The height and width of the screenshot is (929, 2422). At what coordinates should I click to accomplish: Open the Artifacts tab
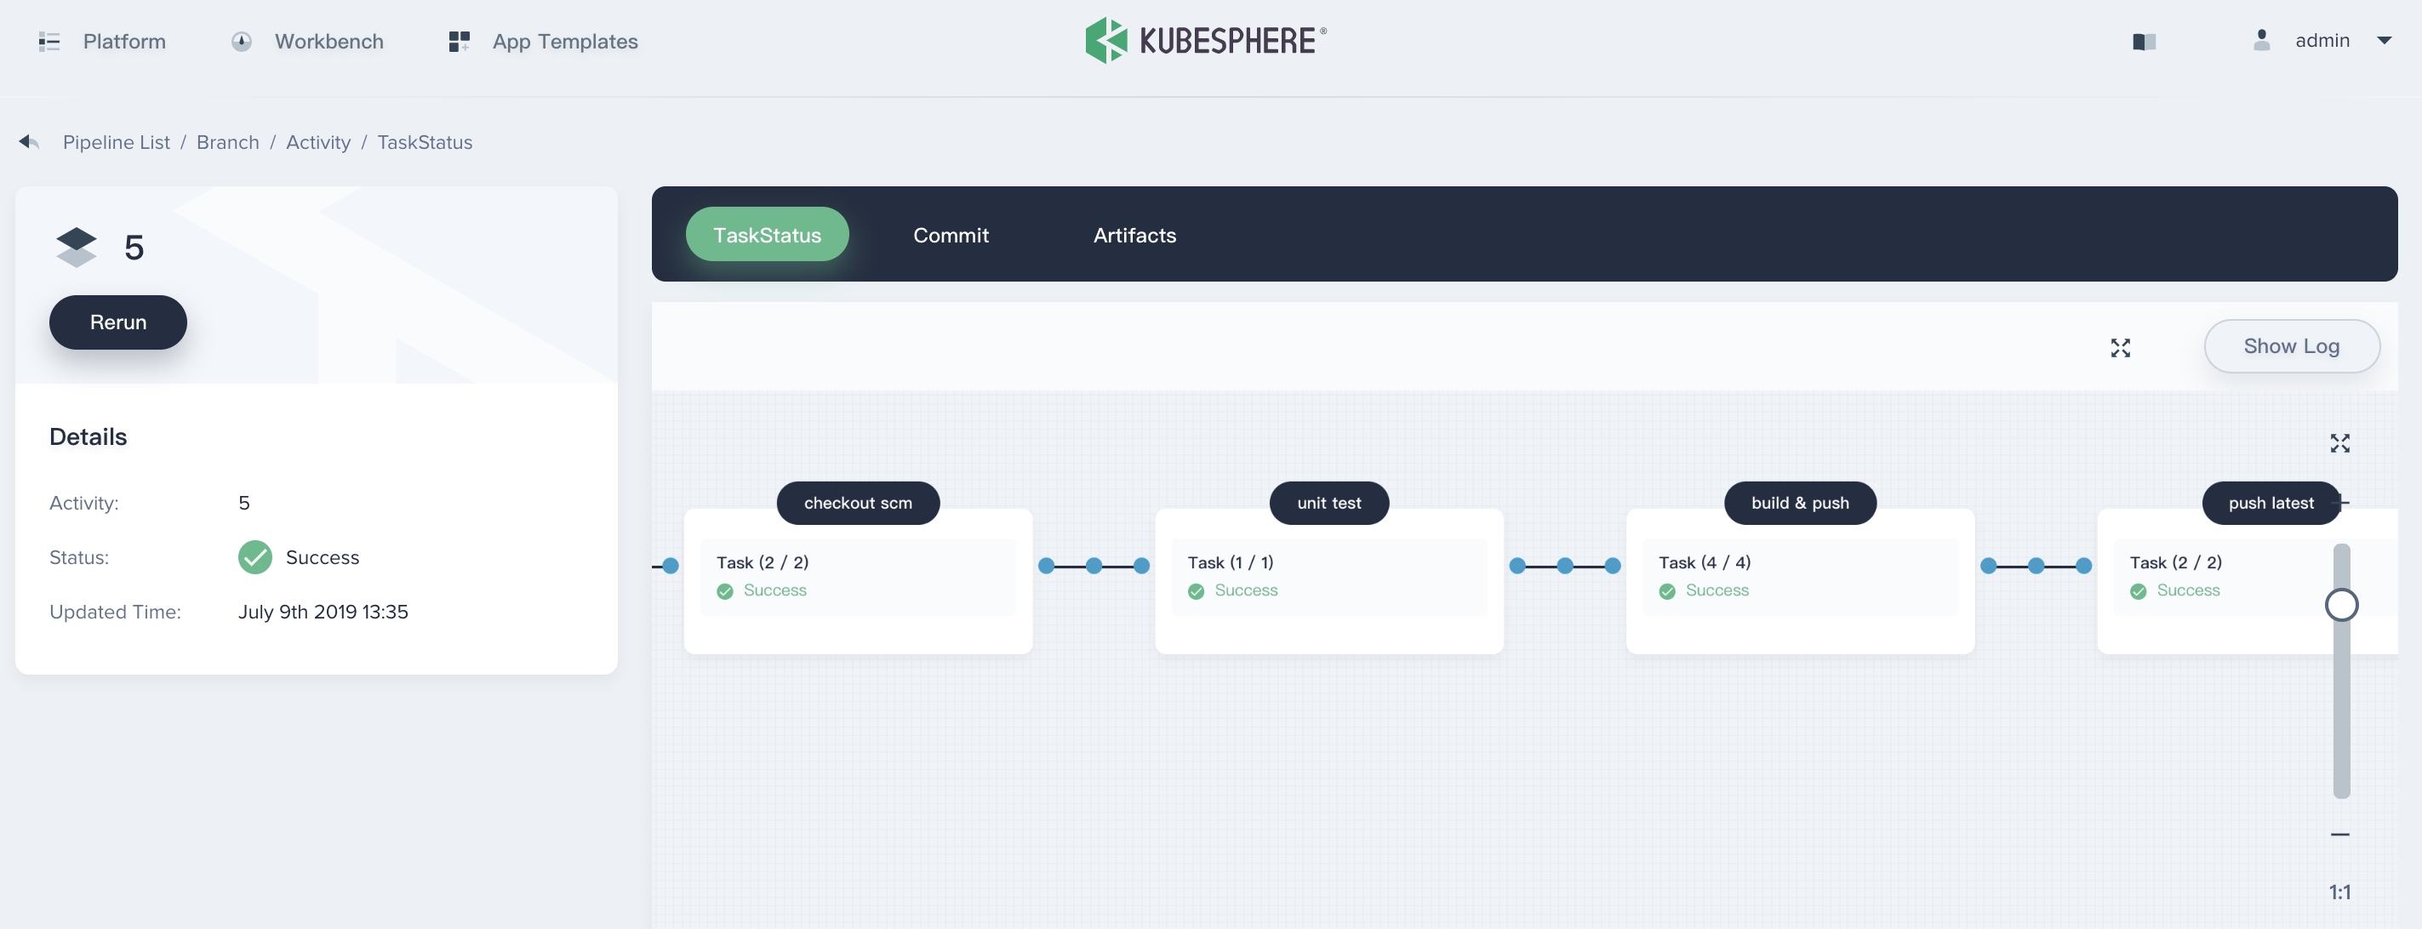click(x=1134, y=235)
